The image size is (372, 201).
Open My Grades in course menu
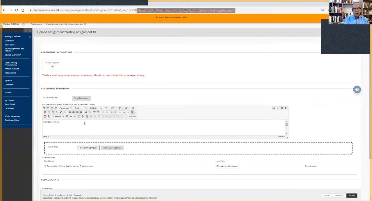click(x=9, y=100)
